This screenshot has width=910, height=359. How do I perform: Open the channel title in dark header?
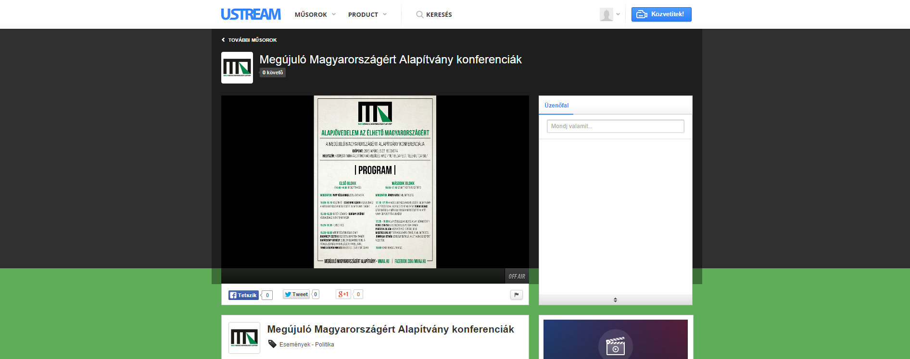coord(391,60)
